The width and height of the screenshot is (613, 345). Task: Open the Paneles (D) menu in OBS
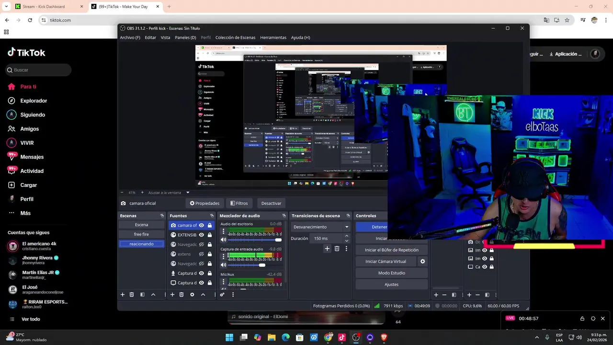coord(185,37)
